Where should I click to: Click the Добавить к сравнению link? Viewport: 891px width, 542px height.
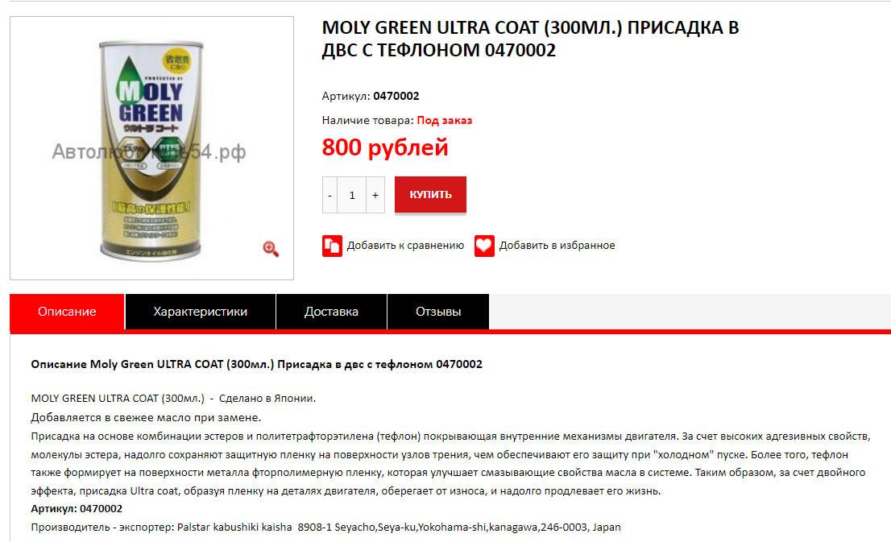click(405, 246)
